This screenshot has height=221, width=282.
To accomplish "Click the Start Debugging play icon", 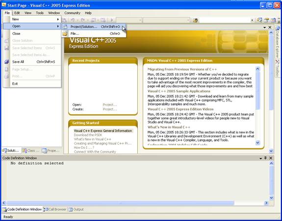I will click(112, 20).
